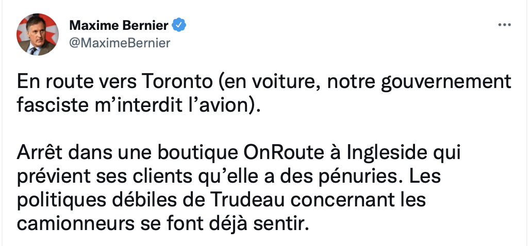Click the word "fasciste" in the tweet
Image resolution: width=532 pixels, height=246 pixels.
click(51, 106)
